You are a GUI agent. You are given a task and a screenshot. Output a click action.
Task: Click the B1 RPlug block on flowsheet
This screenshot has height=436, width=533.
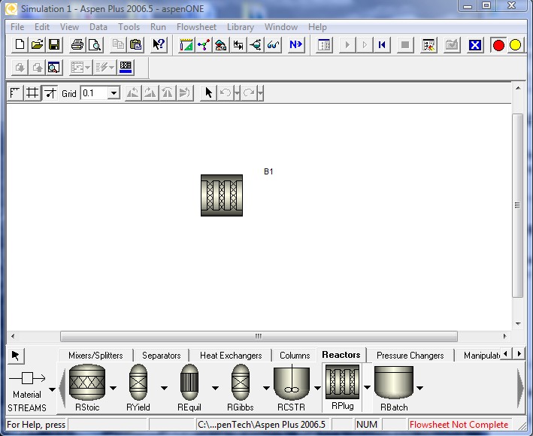click(221, 195)
